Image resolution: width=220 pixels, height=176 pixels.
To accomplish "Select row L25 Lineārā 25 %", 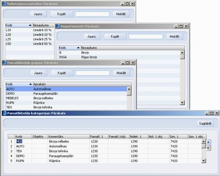I will pos(30,39).
